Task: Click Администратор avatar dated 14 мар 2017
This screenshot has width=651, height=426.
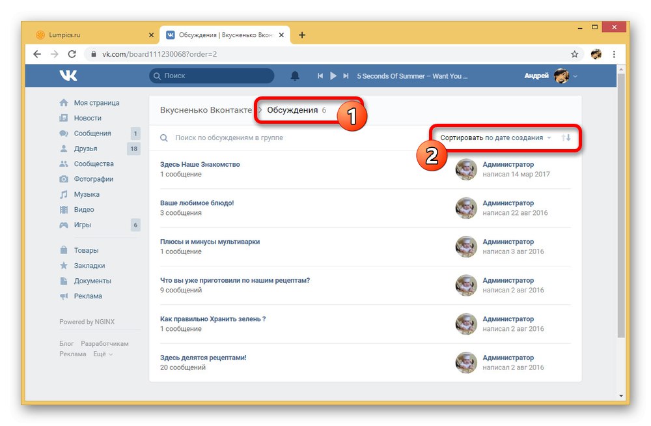Action: [466, 169]
